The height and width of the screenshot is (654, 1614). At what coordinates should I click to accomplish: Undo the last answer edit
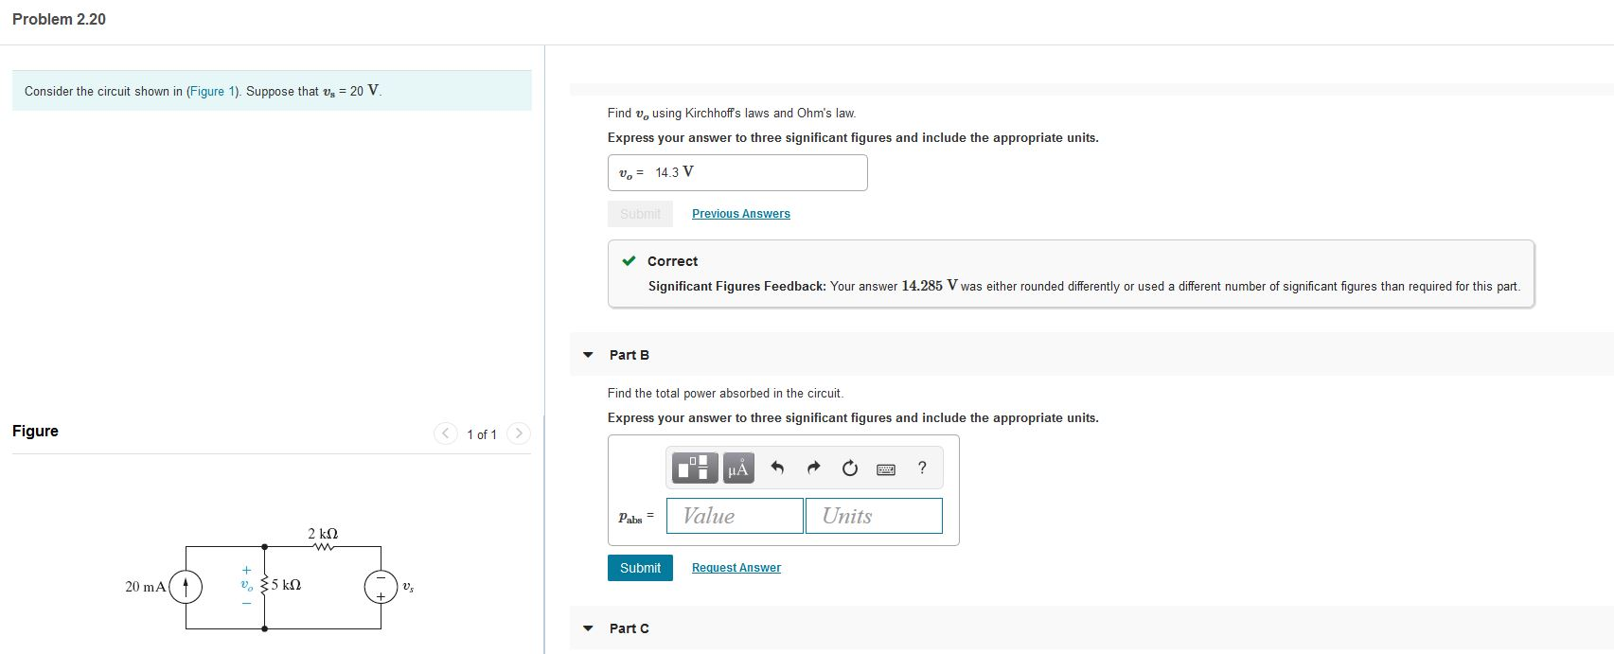click(x=777, y=468)
